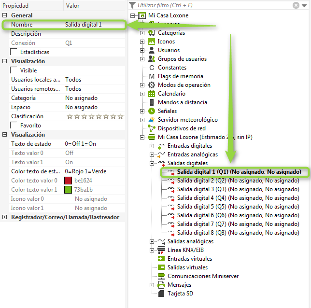Open the filter options dropdown arrow
Screen dimensions: 311x308
pos(304,5)
